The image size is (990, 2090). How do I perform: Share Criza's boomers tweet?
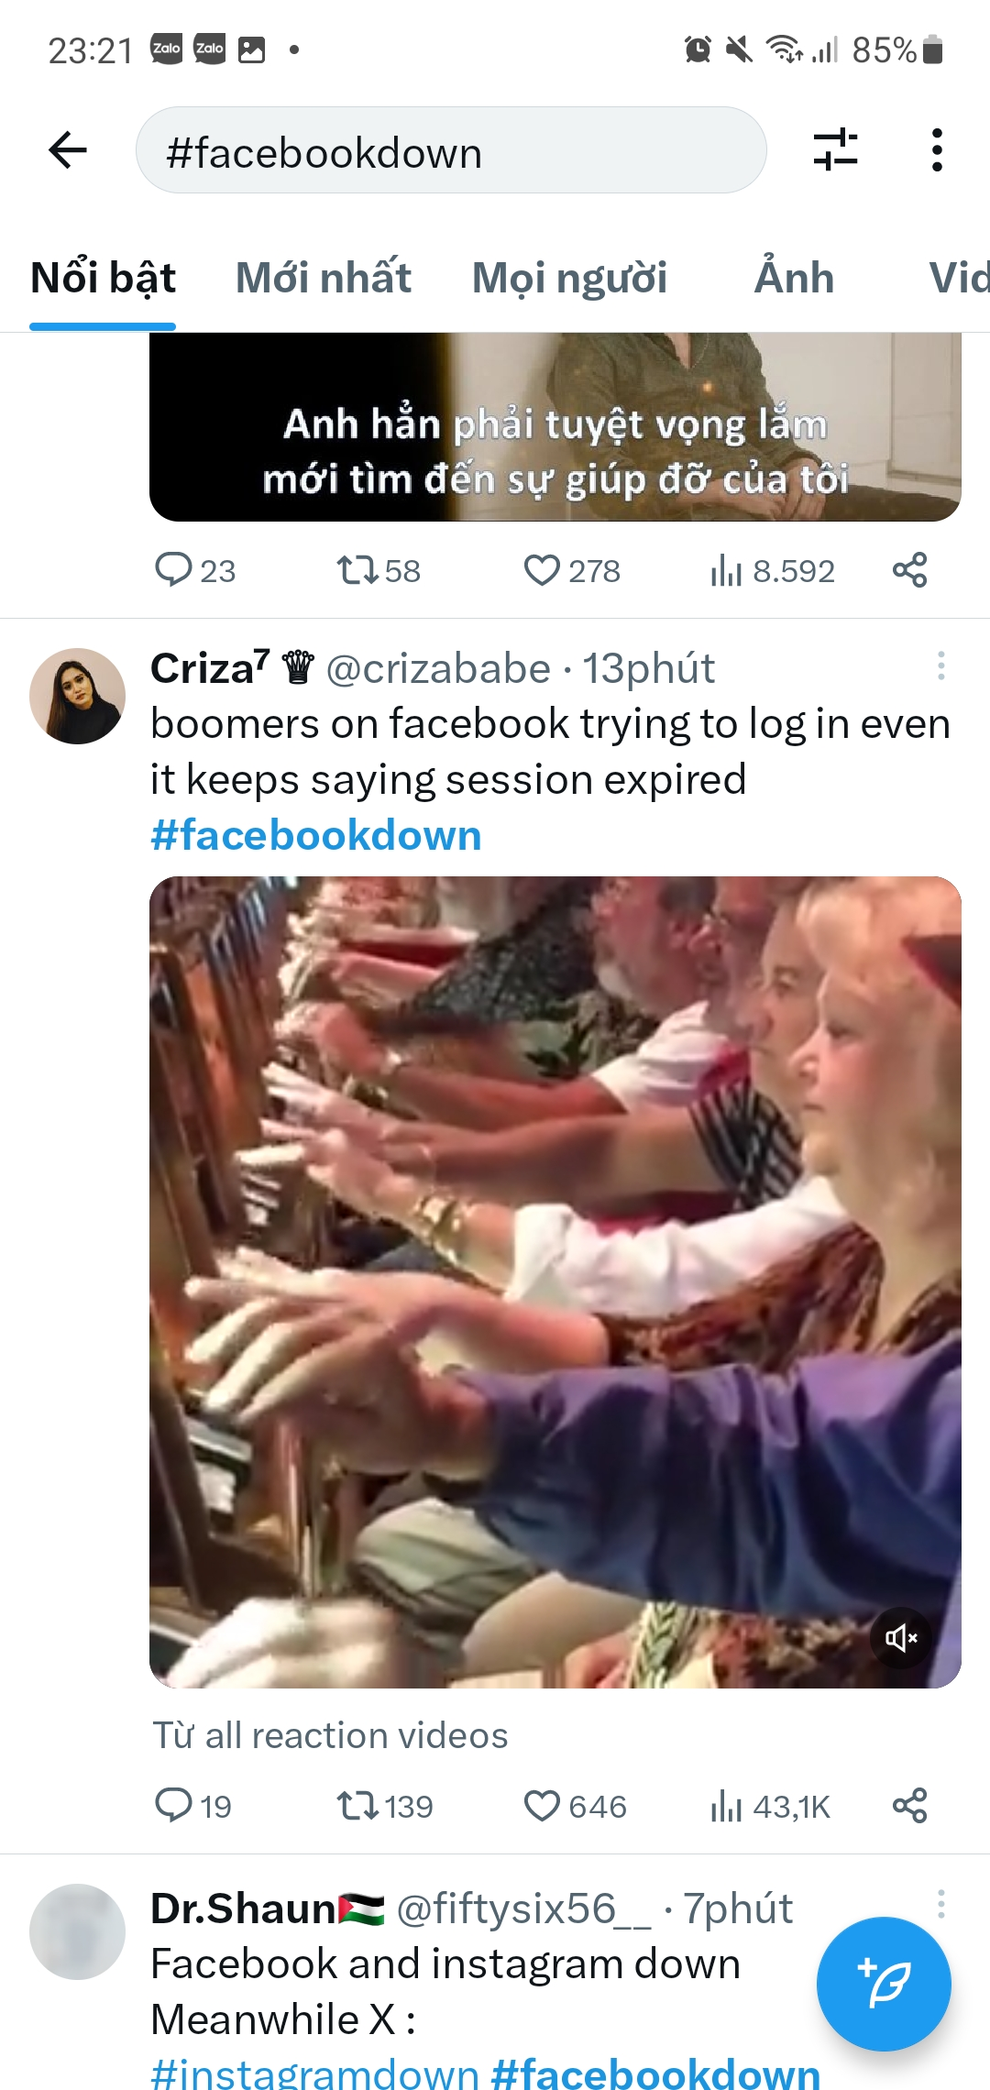909,1806
